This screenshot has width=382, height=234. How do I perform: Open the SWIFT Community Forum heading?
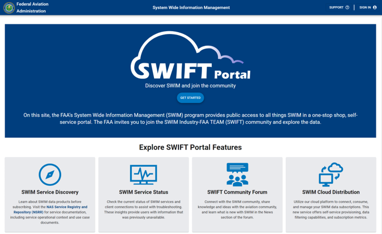(237, 192)
